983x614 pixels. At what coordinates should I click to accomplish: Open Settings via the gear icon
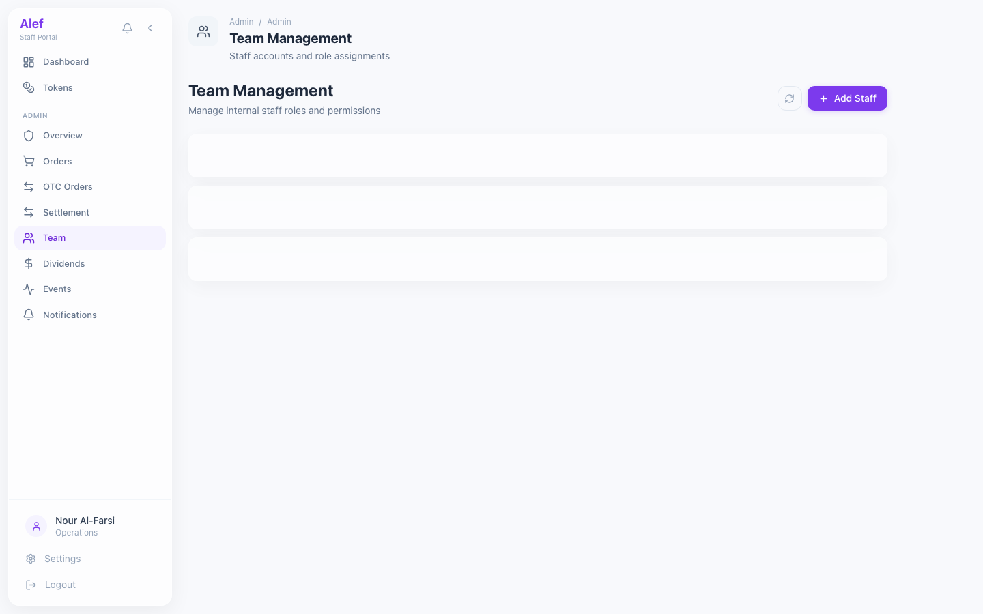30,559
